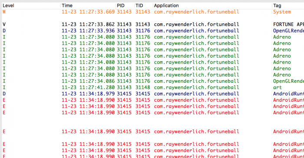Viewport: 304px width, 158px height.
Task: Click the FORTUNE APP tag cell
Action: (x=288, y=24)
